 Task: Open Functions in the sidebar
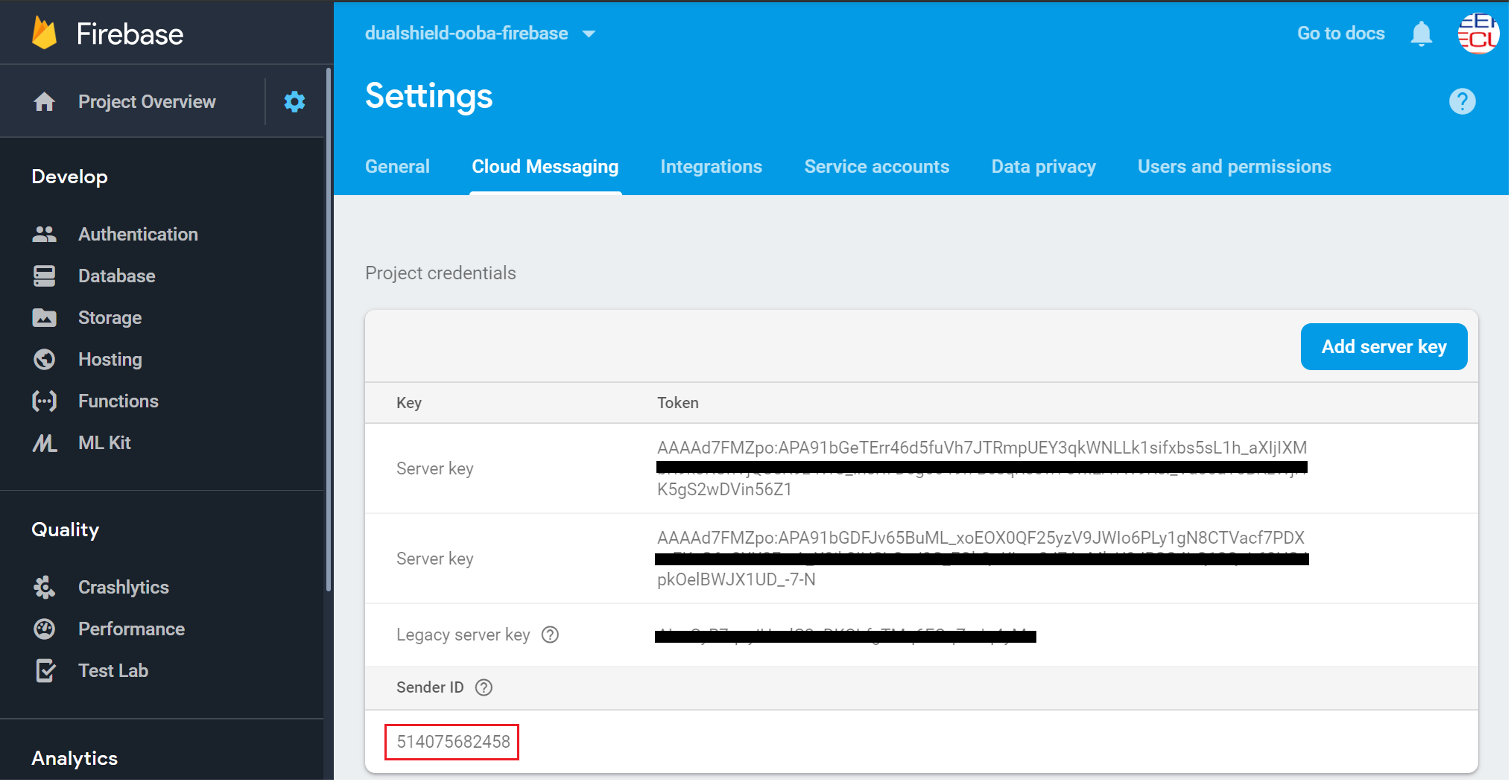tap(118, 401)
